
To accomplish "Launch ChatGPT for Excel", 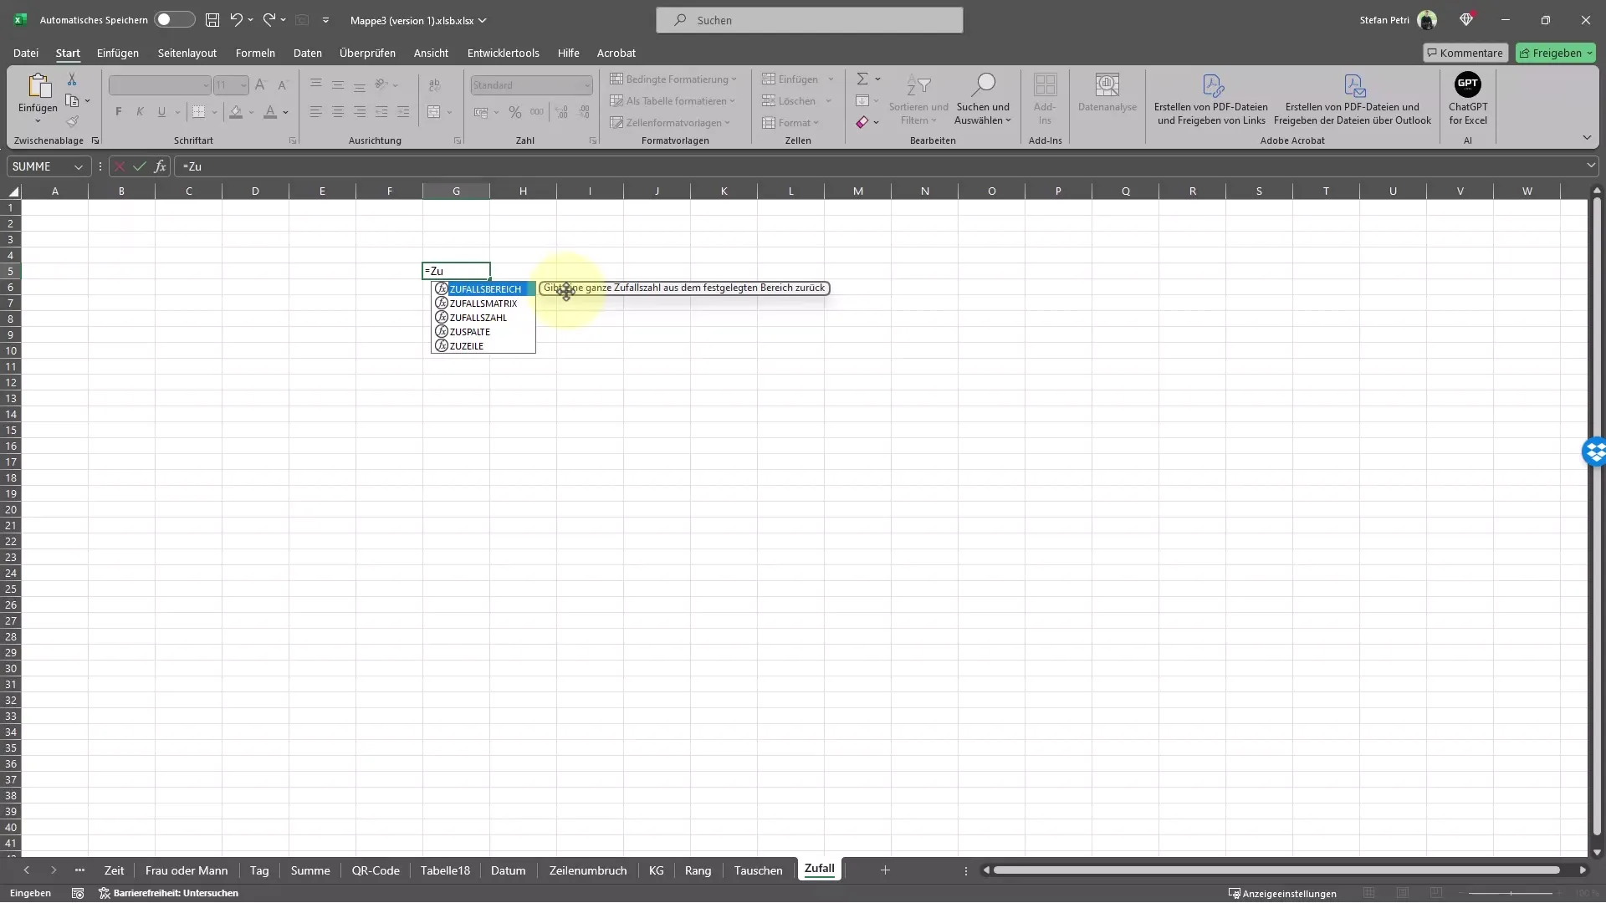I will (1468, 99).
